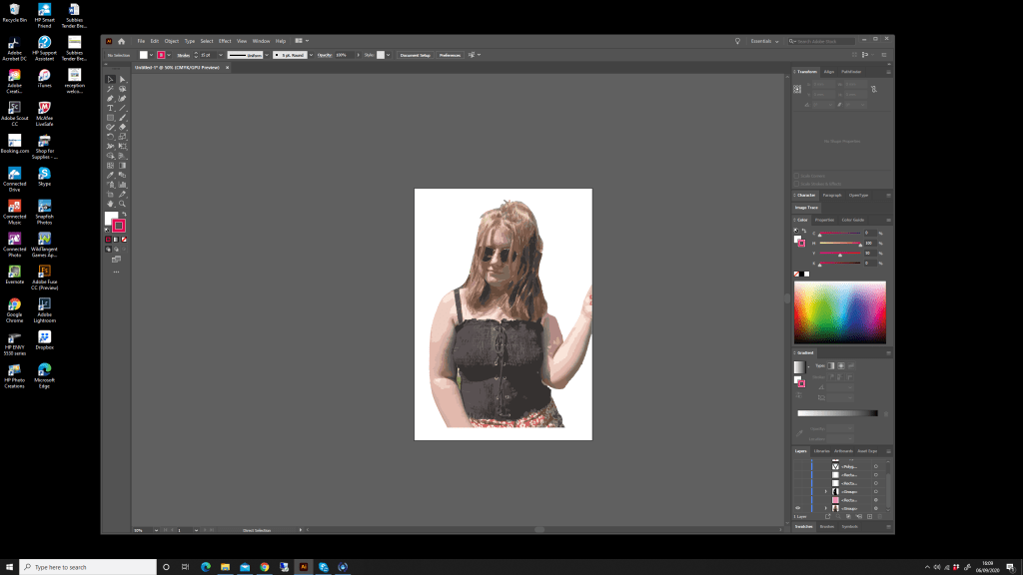Toggle visibility eye of bottom Group layer
Screen dimensions: 1023x575
pos(798,508)
